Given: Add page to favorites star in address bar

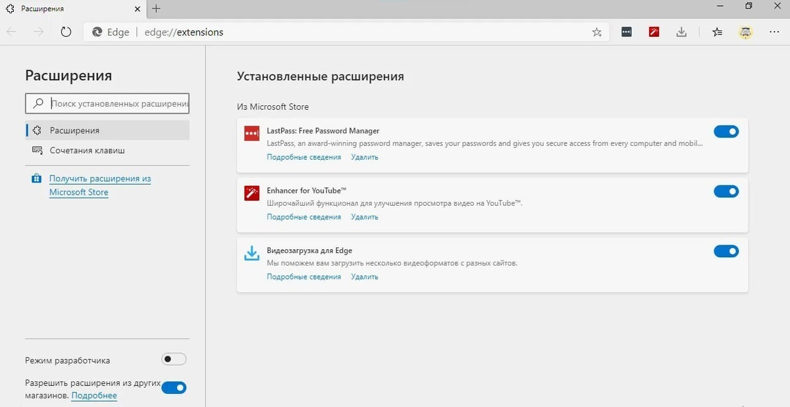Looking at the screenshot, I should (x=596, y=32).
